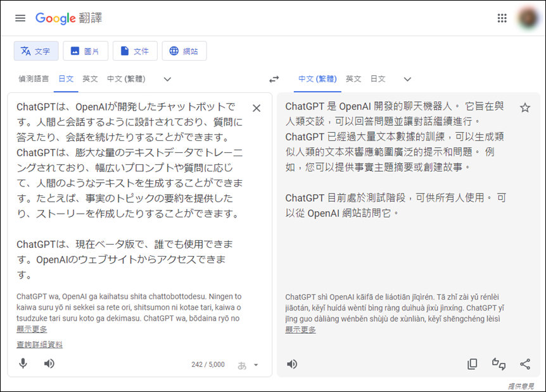Click the 242 / 5,000 character count
Screen dimensions: 546x392
click(208, 364)
